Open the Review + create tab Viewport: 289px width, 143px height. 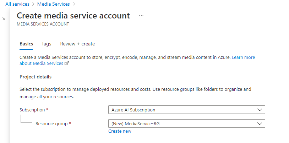click(x=77, y=44)
